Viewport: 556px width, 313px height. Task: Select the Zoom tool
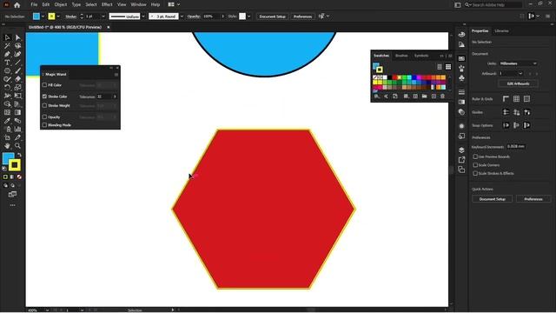(x=17, y=146)
